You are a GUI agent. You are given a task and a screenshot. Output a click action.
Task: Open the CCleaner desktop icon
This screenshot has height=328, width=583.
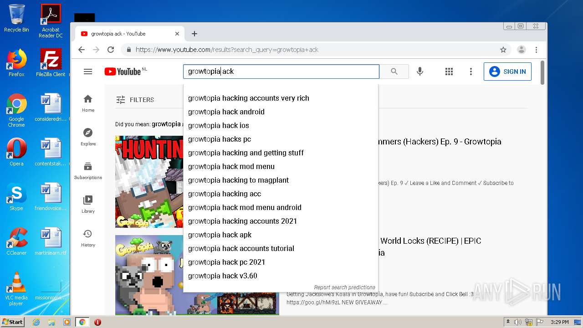pyautogui.click(x=16, y=241)
